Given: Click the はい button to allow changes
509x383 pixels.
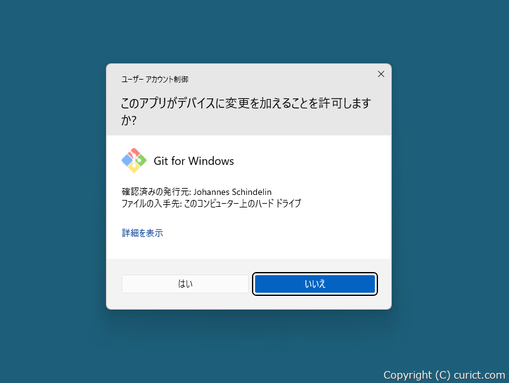Looking at the screenshot, I should [x=185, y=284].
